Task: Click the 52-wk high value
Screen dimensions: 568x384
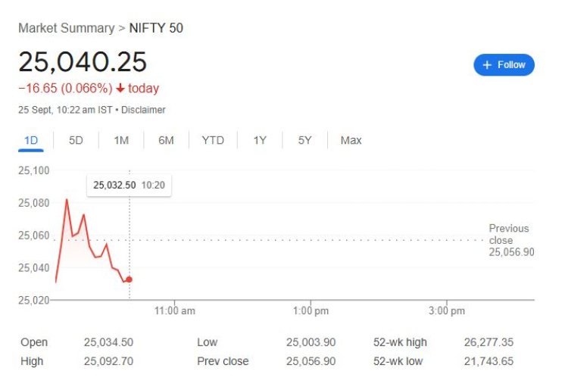Action: coord(488,342)
